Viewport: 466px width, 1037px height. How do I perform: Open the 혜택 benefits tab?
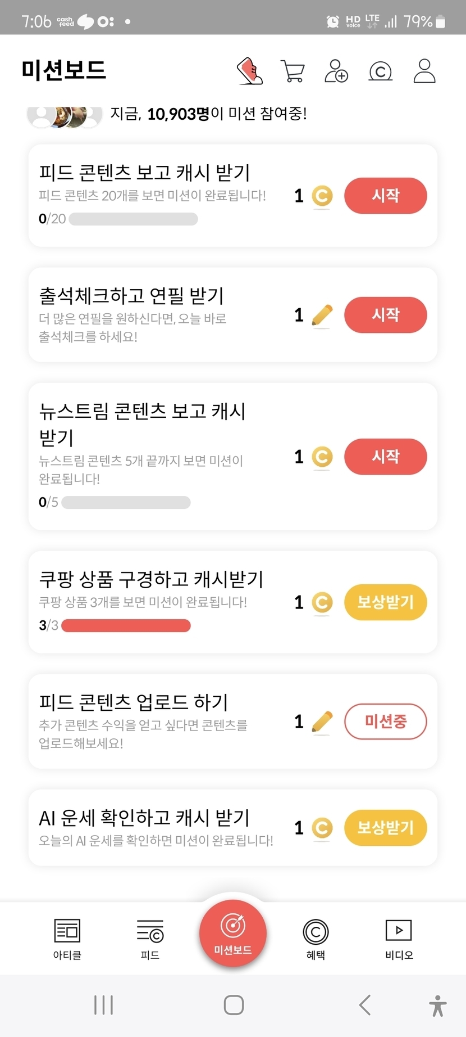[x=316, y=938]
